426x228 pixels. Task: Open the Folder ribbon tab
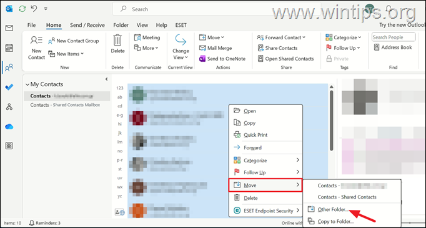[x=121, y=25]
